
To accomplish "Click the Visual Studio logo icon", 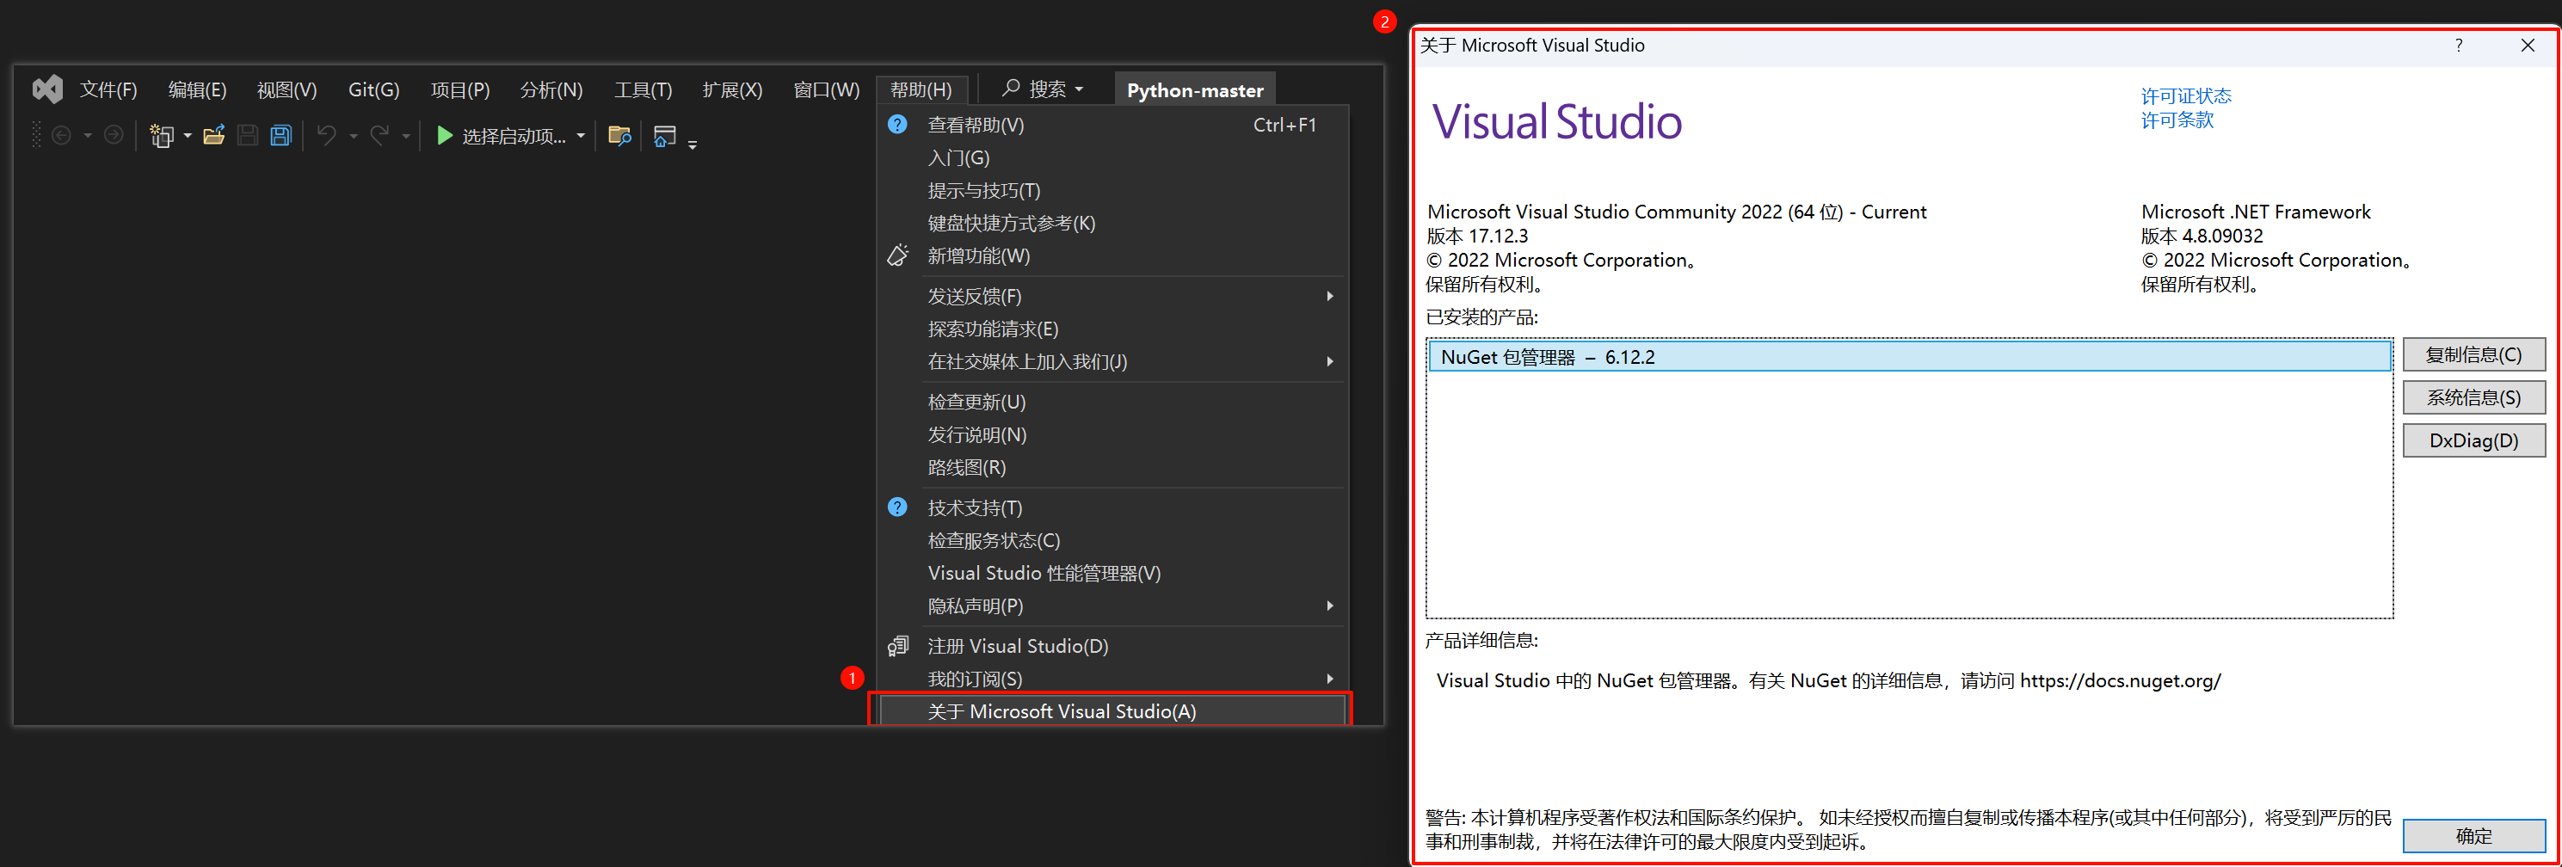I will pos(46,89).
